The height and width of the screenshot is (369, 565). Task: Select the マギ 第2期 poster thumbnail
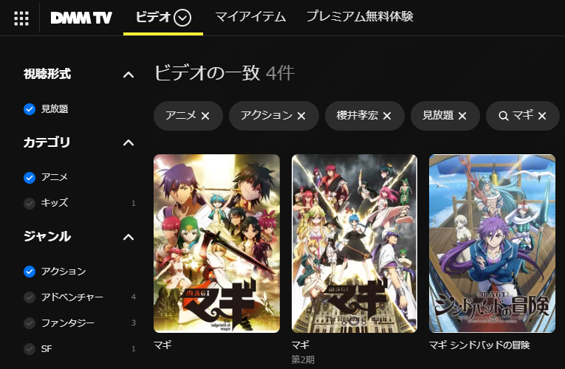[355, 244]
